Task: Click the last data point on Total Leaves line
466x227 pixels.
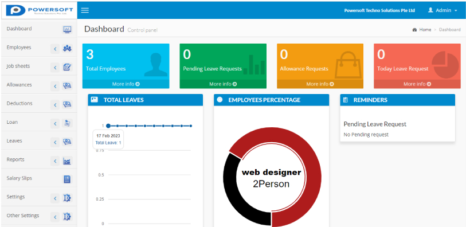Action: coord(191,126)
